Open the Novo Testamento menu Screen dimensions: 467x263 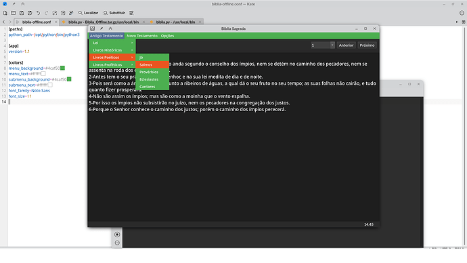(142, 36)
